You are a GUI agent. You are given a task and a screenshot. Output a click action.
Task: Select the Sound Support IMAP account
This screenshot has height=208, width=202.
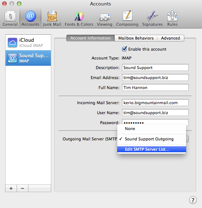[28, 58]
